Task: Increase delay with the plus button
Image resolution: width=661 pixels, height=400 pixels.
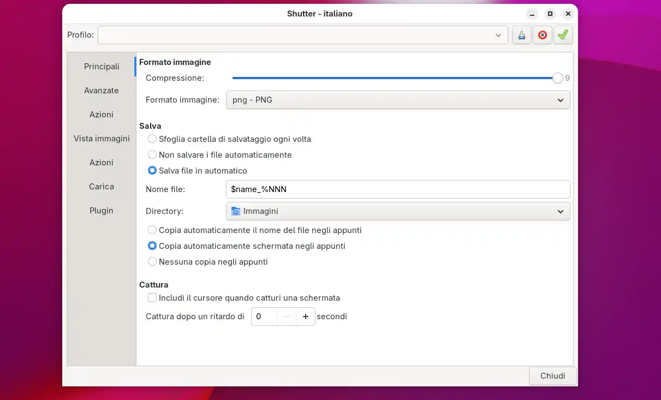Action: (x=306, y=317)
